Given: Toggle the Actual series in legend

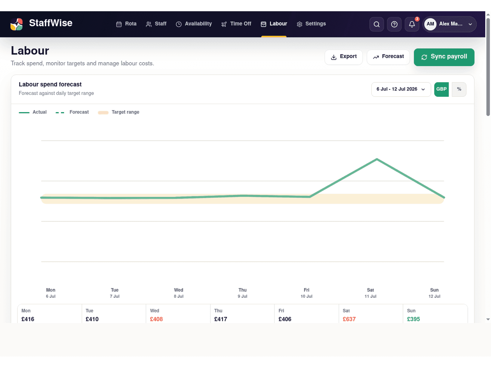Looking at the screenshot, I should click(33, 112).
